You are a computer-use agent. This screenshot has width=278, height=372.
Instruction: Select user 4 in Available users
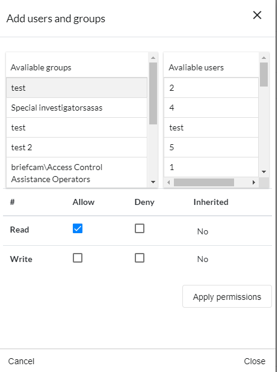[211, 108]
